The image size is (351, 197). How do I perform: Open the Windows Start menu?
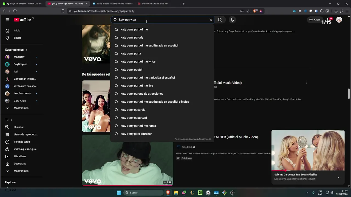point(119,193)
